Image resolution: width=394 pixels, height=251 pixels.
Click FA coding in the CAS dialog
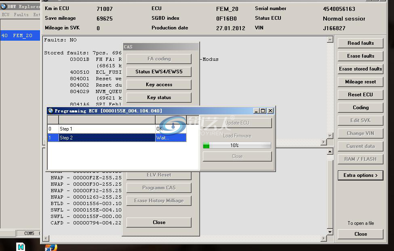coord(159,59)
